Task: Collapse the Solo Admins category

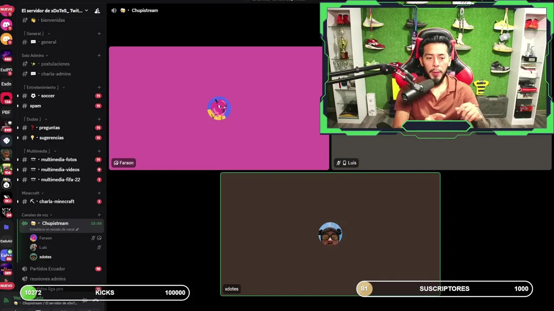Action: pyautogui.click(x=35, y=55)
